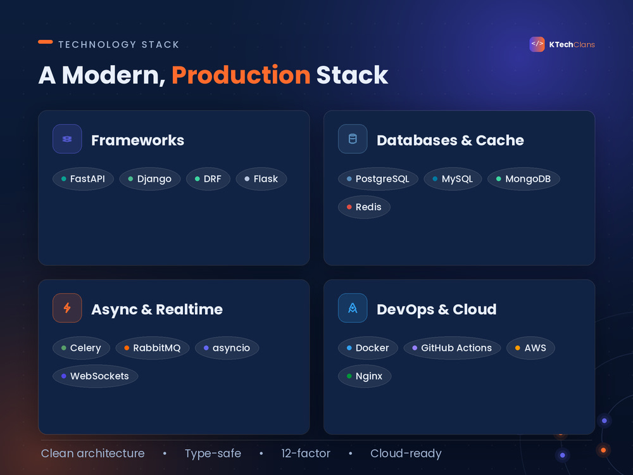This screenshot has width=633, height=475.
Task: Select the asyncio tag
Action: click(x=227, y=348)
